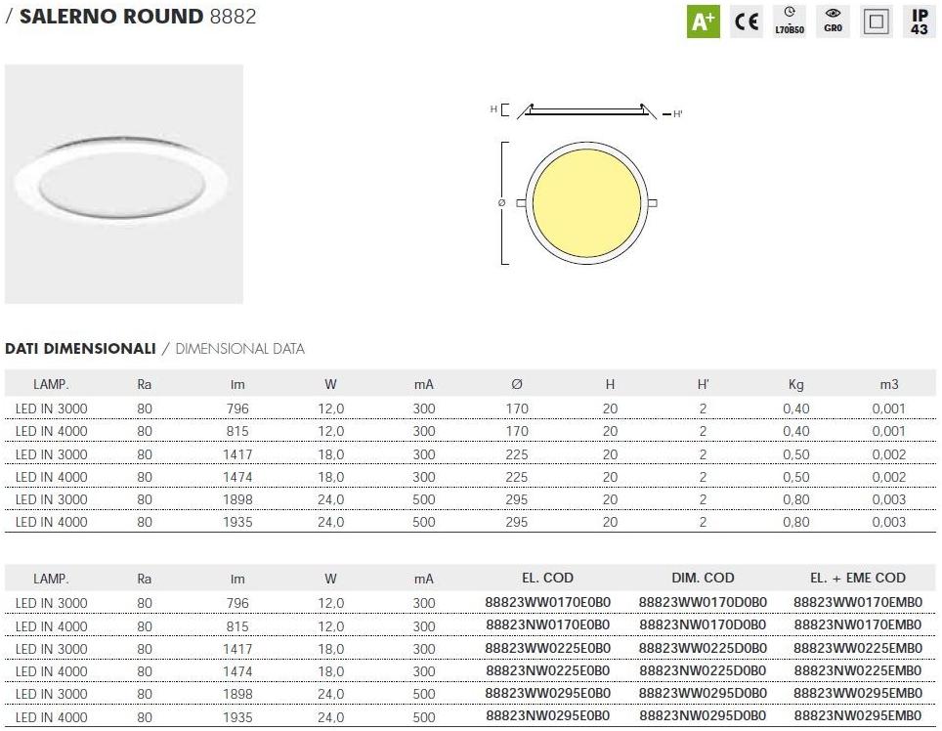The height and width of the screenshot is (731, 942).
Task: Click product code 88823WW0170E0B0
Action: [547, 603]
